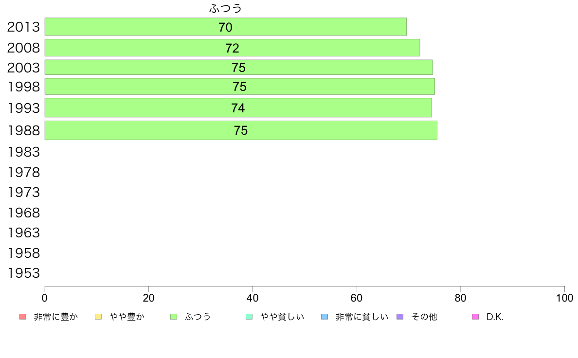Click the 1983 year label
The height and width of the screenshot is (358, 578).
(x=23, y=152)
